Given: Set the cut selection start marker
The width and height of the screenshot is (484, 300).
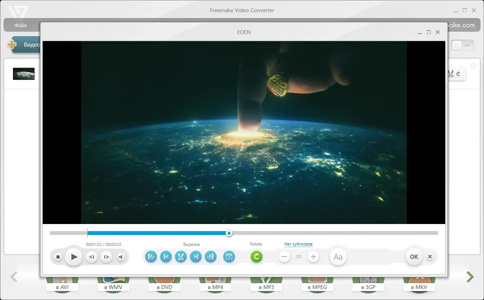Looking at the screenshot, I should click(x=166, y=257).
